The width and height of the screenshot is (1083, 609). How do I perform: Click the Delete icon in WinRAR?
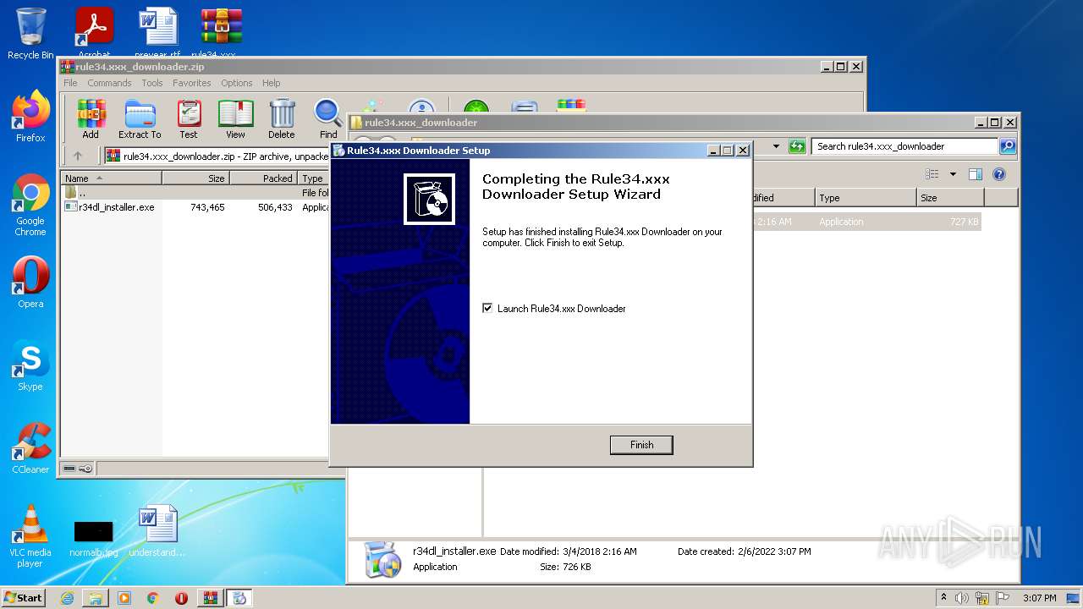(x=282, y=119)
